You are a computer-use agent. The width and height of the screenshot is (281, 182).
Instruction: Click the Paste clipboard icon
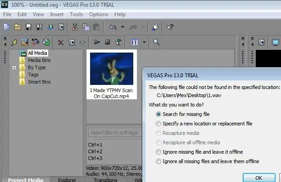click(x=96, y=27)
